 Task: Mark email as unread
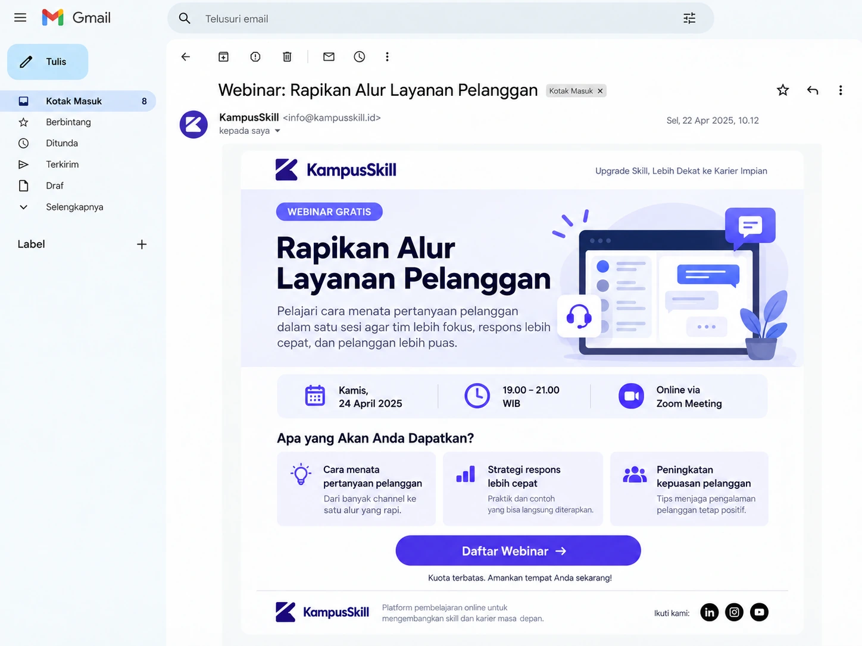[x=329, y=57]
